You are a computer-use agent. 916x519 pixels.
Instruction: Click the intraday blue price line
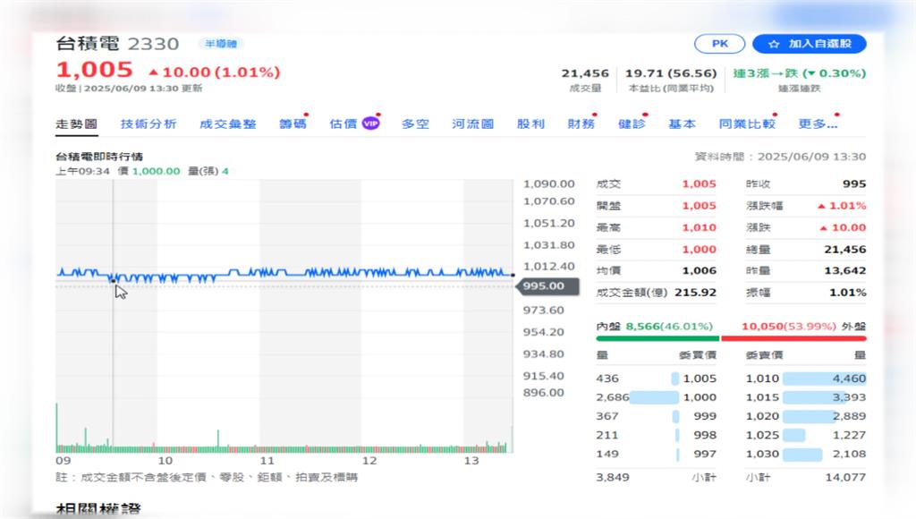(284, 274)
